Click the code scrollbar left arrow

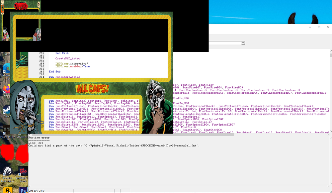(30, 135)
